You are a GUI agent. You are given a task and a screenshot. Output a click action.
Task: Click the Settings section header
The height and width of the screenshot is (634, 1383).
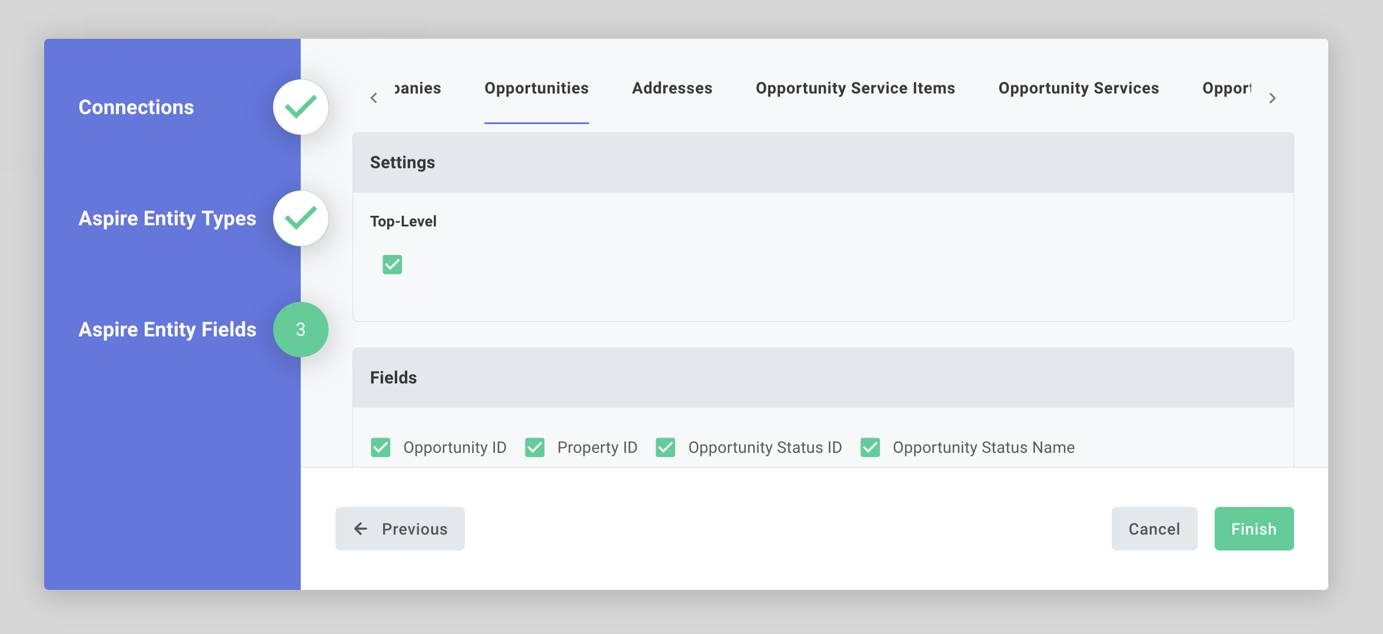point(403,162)
